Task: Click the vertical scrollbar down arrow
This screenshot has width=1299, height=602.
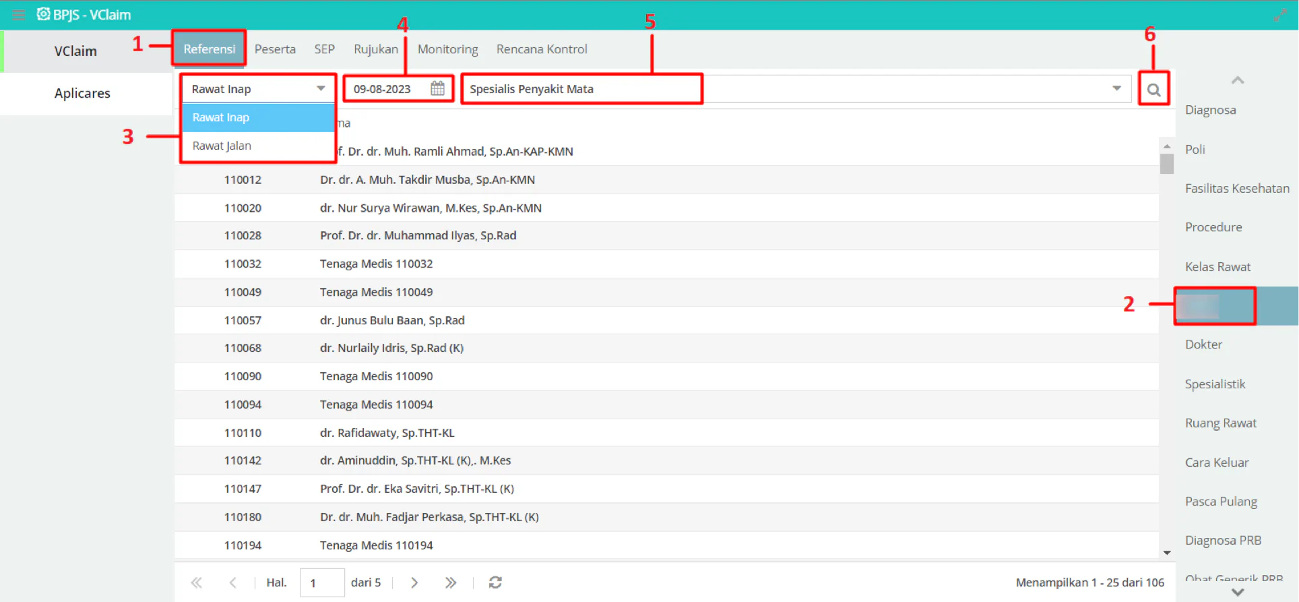Action: point(1167,553)
